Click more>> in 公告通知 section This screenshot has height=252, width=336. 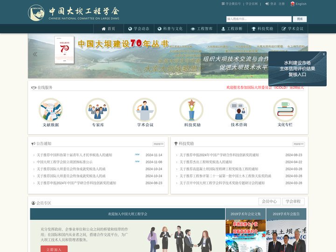[x=159, y=144]
